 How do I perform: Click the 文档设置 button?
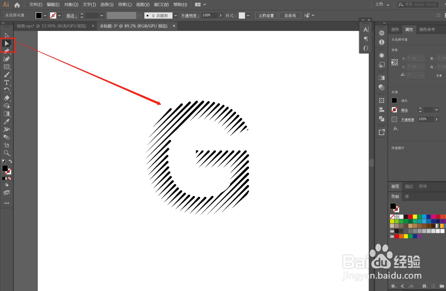[x=266, y=16]
